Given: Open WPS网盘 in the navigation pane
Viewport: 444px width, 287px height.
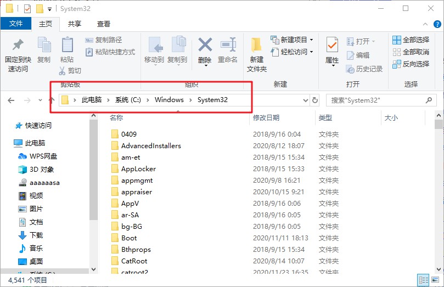Looking at the screenshot, I should click(38, 156).
